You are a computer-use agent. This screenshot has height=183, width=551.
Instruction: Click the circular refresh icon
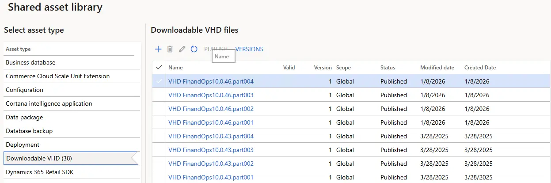coord(194,49)
